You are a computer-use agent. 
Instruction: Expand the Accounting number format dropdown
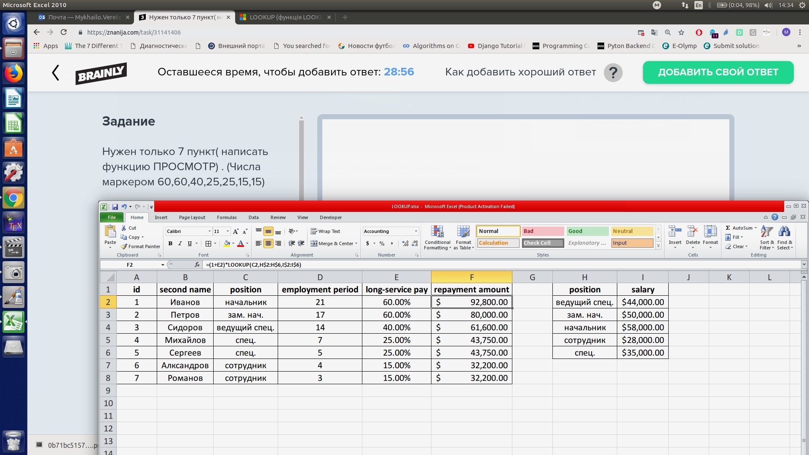[416, 231]
